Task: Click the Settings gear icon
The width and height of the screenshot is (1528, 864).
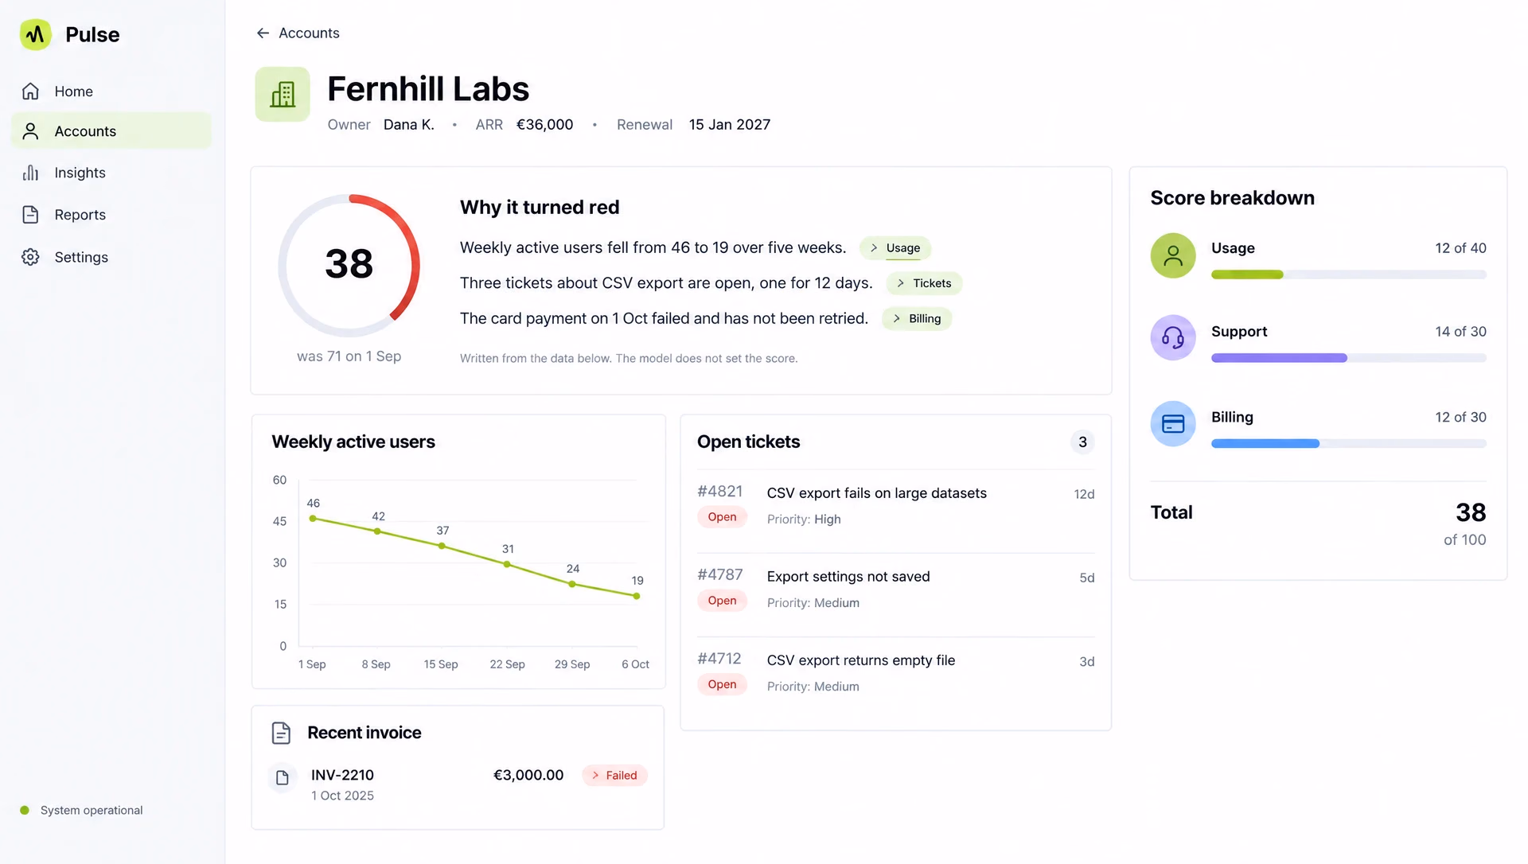Action: click(30, 257)
